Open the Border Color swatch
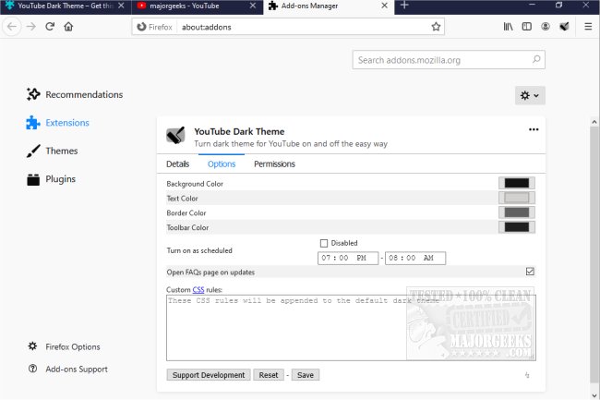The height and width of the screenshot is (400, 600). pyautogui.click(x=517, y=212)
